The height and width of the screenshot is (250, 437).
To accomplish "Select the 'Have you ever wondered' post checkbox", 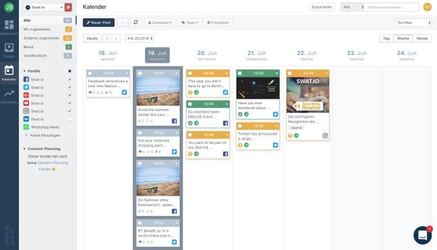I will 240,73.
